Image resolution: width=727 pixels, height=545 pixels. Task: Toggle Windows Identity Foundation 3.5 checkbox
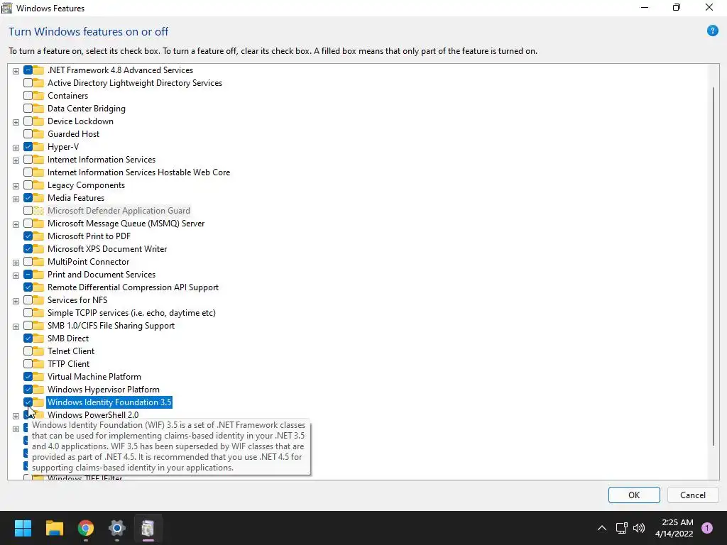coord(28,402)
